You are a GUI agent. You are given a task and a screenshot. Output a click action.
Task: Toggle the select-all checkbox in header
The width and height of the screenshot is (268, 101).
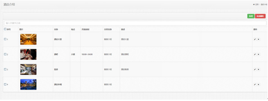(x=5, y=29)
